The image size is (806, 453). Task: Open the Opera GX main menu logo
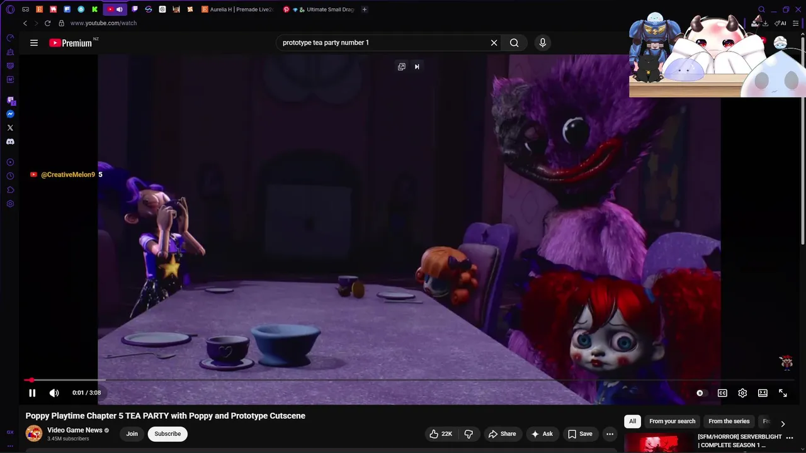[x=10, y=9]
